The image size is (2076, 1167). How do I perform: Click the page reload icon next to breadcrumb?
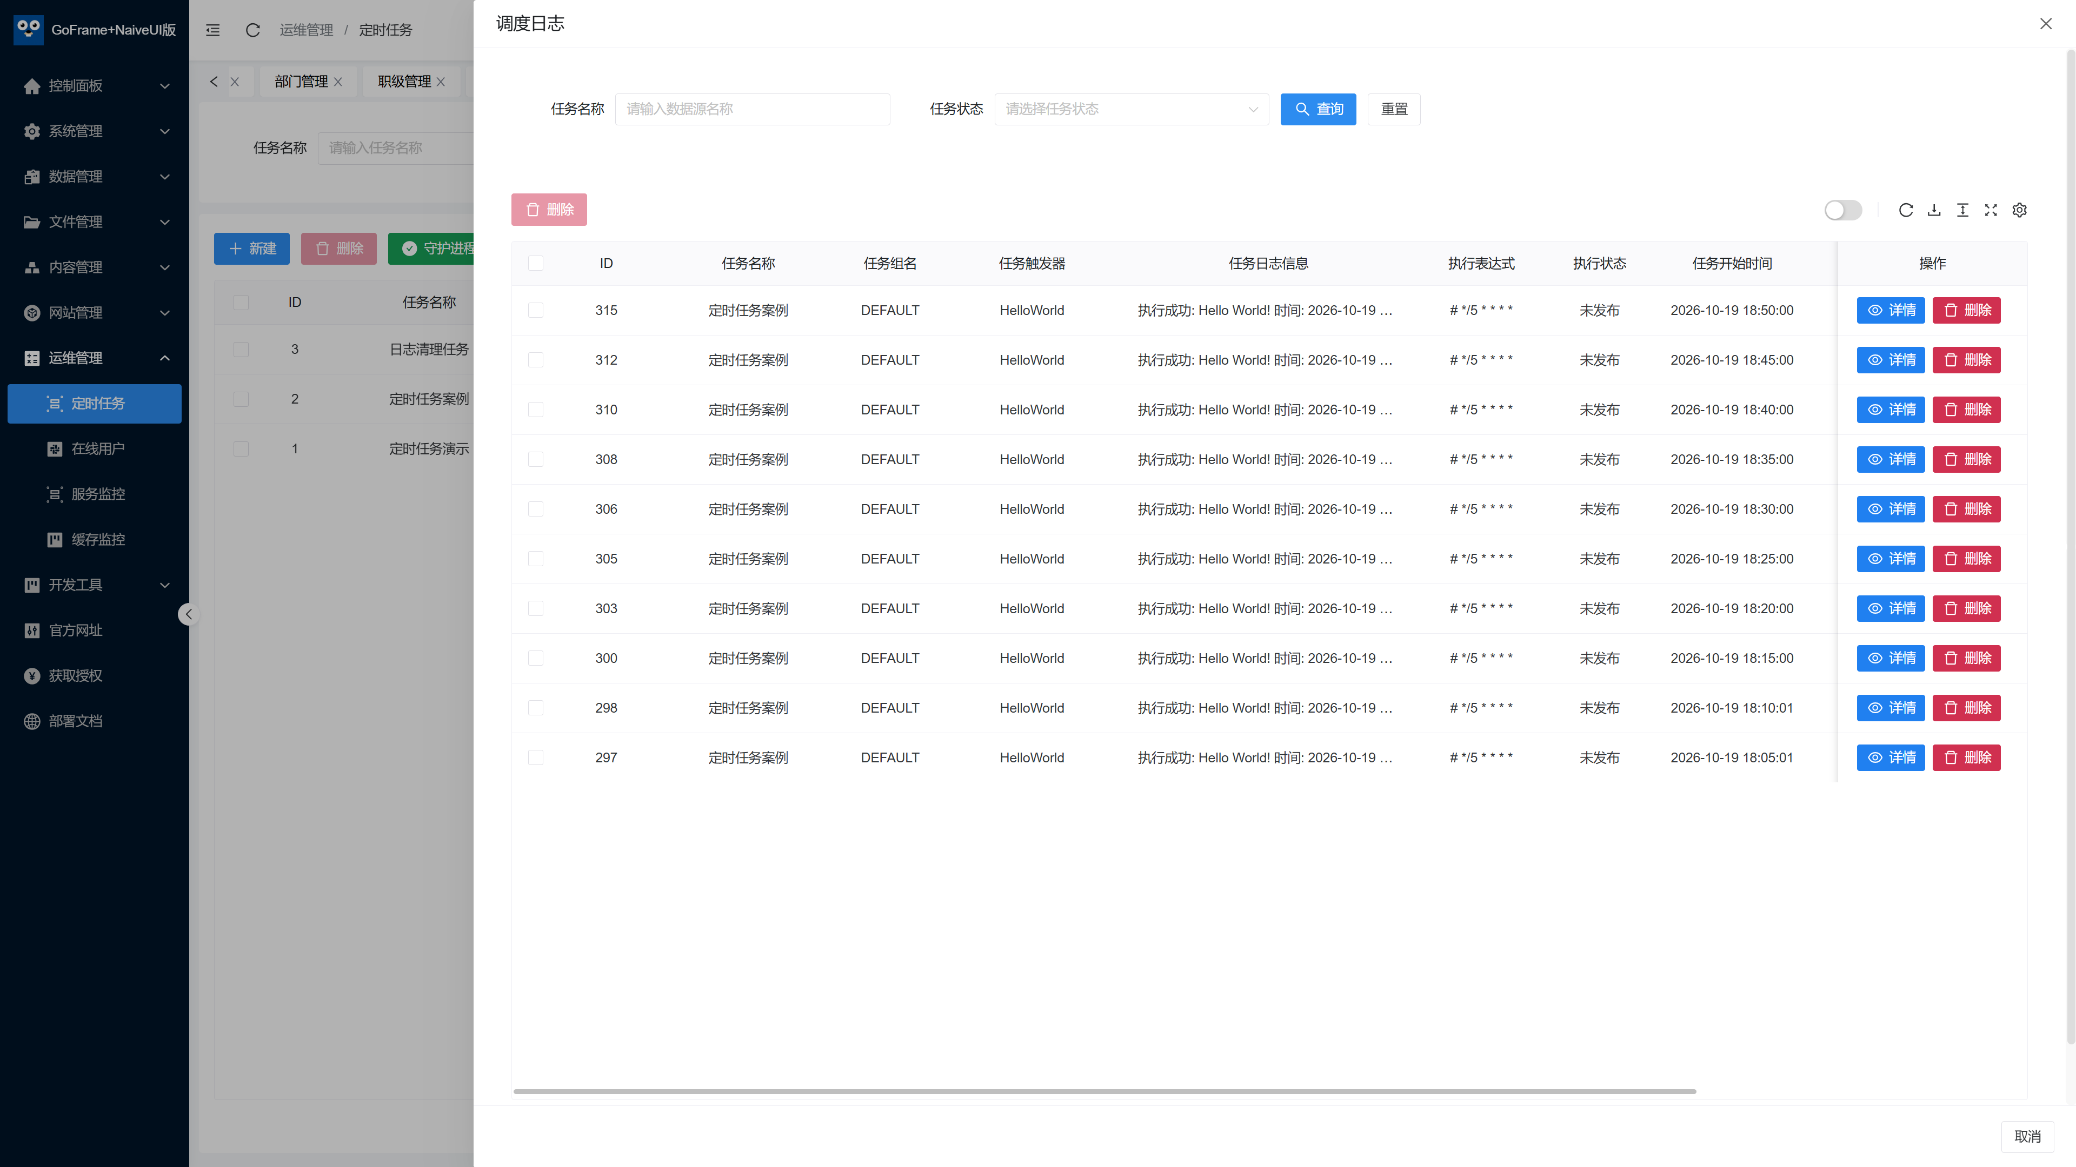[x=252, y=30]
